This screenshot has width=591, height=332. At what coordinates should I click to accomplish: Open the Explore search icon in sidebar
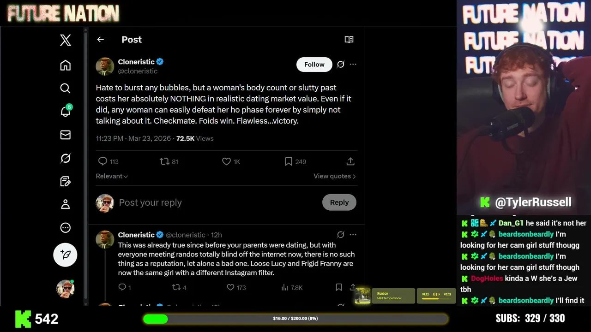[66, 88]
